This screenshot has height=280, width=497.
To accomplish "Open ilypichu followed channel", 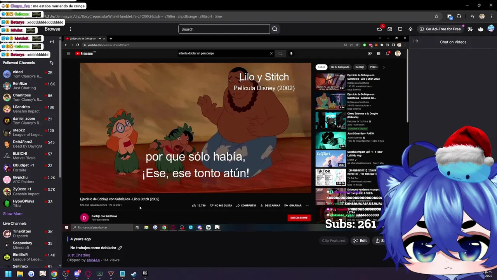I will tap(29, 179).
